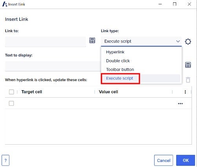Open link type settings gear icon
This screenshot has width=197, height=167.
click(x=188, y=42)
